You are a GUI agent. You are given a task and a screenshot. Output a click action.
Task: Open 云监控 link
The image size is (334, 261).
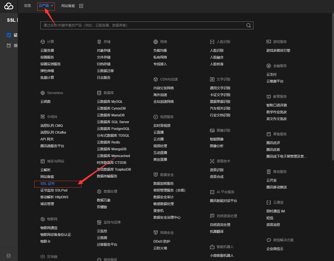[x=102, y=231]
